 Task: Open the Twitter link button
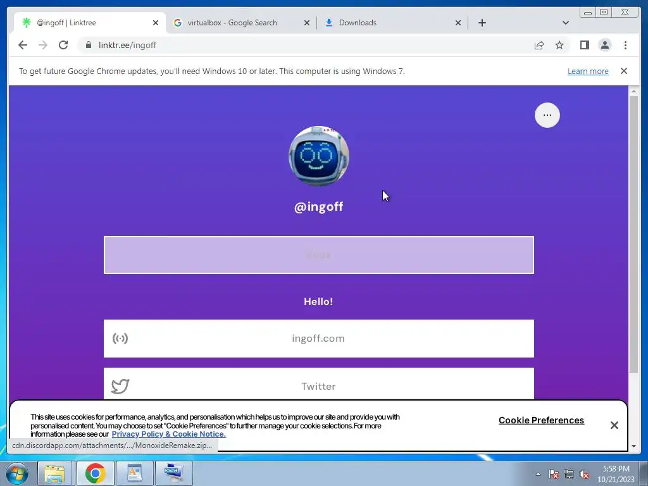319,383
